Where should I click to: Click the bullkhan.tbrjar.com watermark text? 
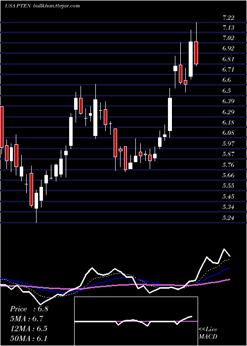coord(56,6)
